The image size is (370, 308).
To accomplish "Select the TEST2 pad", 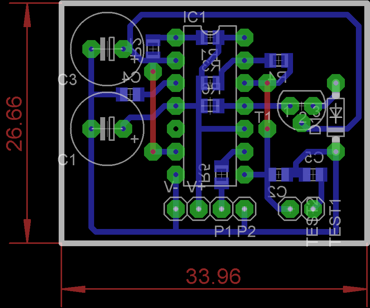I will click(313, 209).
